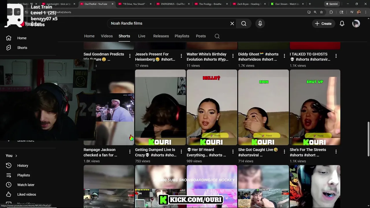This screenshot has height=208, width=370.
Task: Open the media controls music icon
Action: tap(351, 12)
